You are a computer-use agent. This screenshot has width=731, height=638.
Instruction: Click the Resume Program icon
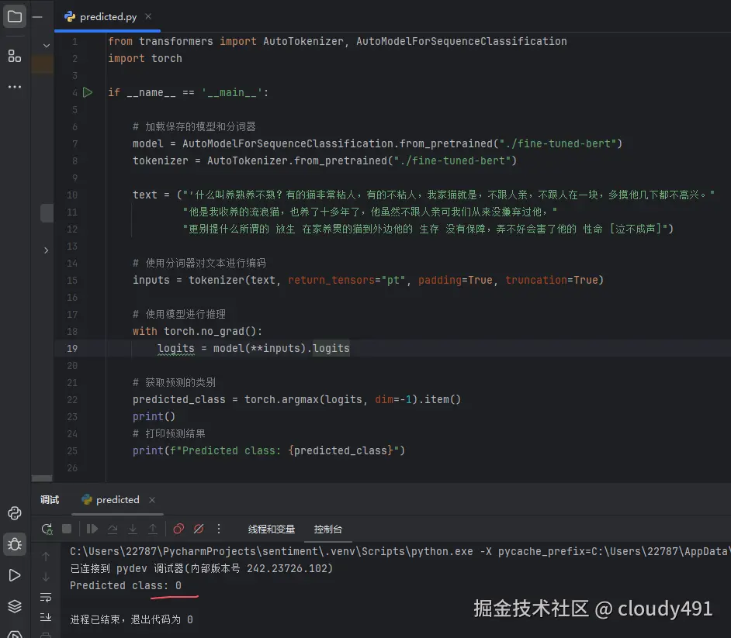coord(93,528)
